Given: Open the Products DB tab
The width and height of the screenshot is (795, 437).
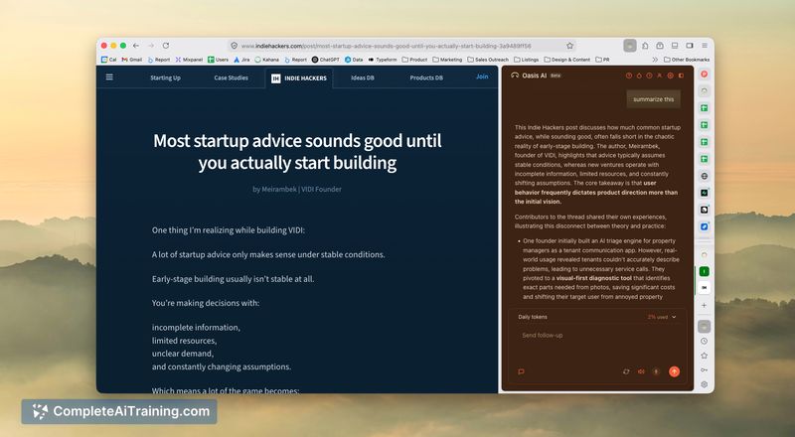Looking at the screenshot, I should coord(426,77).
